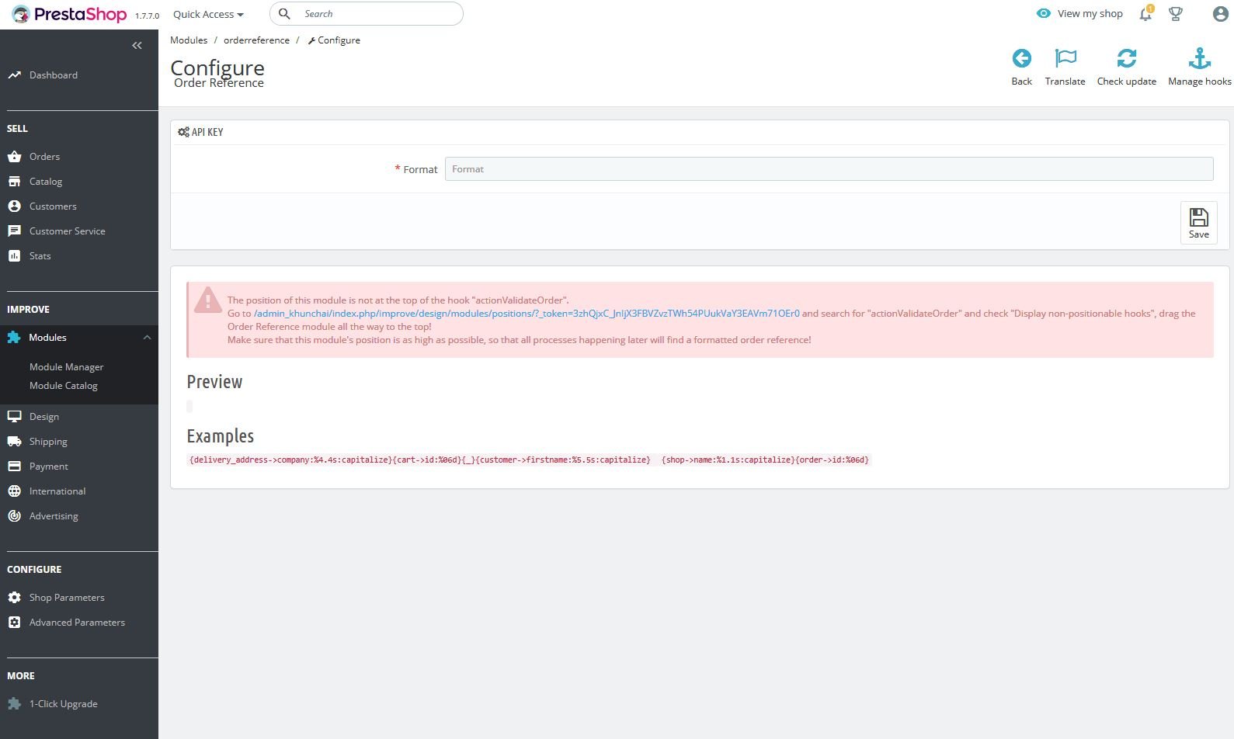This screenshot has width=1234, height=739.
Task: Click the Examples heading
Action: (221, 436)
